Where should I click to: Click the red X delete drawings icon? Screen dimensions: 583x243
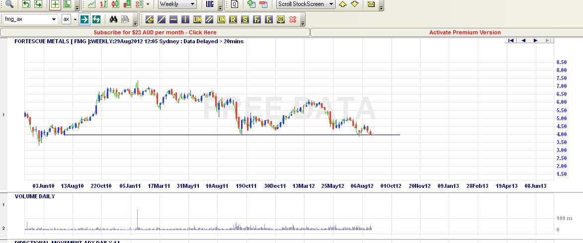pyautogui.click(x=293, y=19)
